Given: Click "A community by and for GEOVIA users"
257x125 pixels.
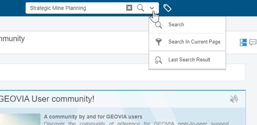Looking at the screenshot, I should coord(93,117).
